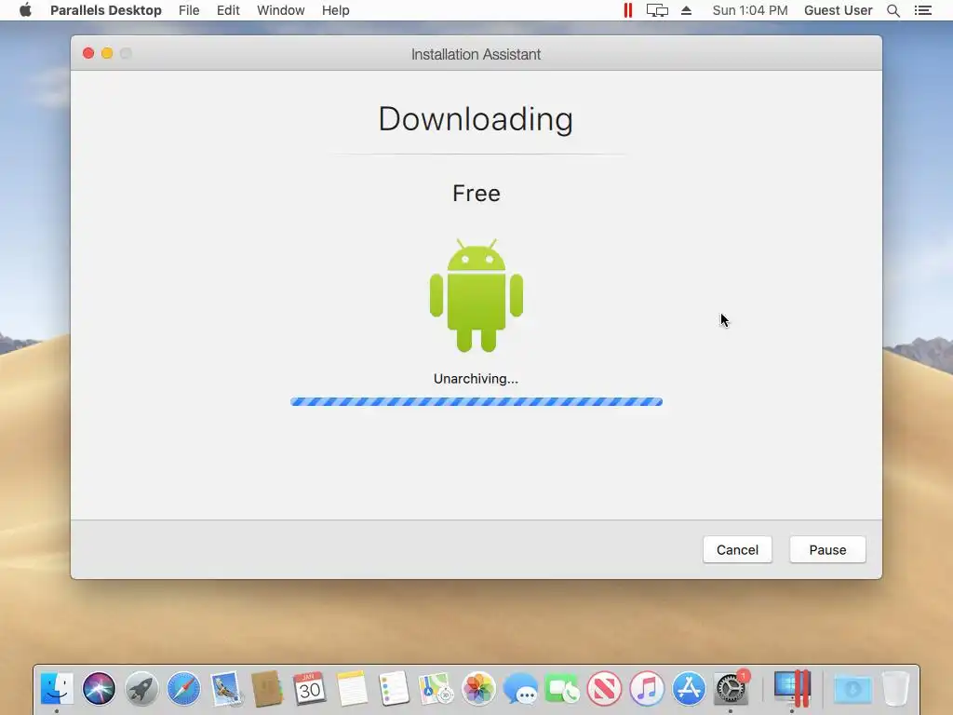Open the Downloads folder in Dock
Screen dimensions: 953x715
click(852, 690)
